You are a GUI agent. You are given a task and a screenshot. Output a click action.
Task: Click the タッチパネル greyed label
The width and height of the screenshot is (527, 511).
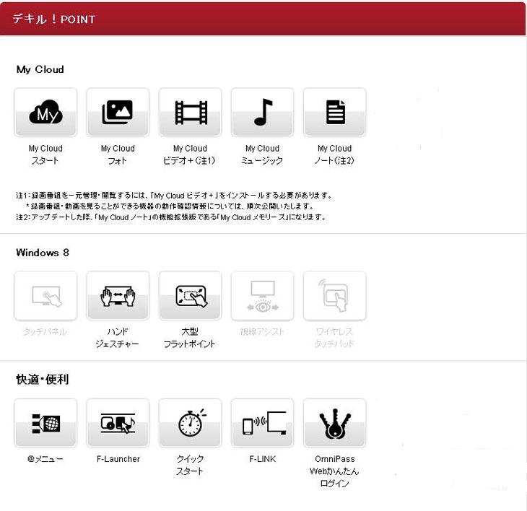[x=45, y=331]
